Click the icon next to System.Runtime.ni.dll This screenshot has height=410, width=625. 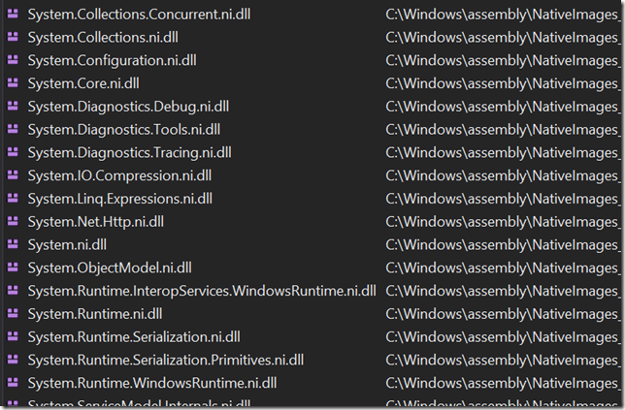coord(13,314)
